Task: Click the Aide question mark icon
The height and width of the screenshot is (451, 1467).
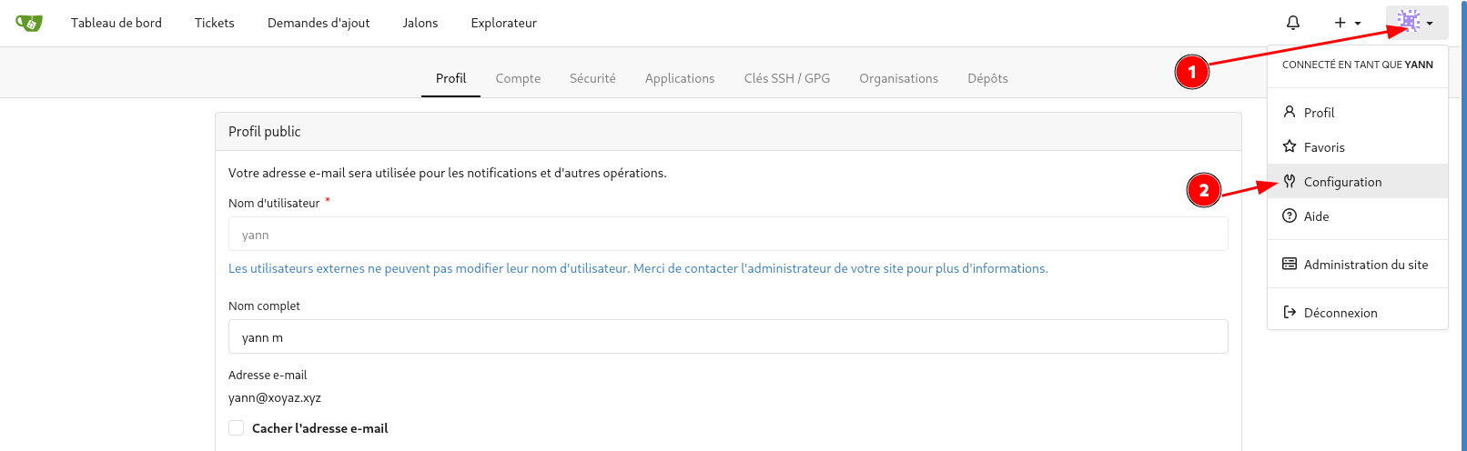Action: (1290, 215)
